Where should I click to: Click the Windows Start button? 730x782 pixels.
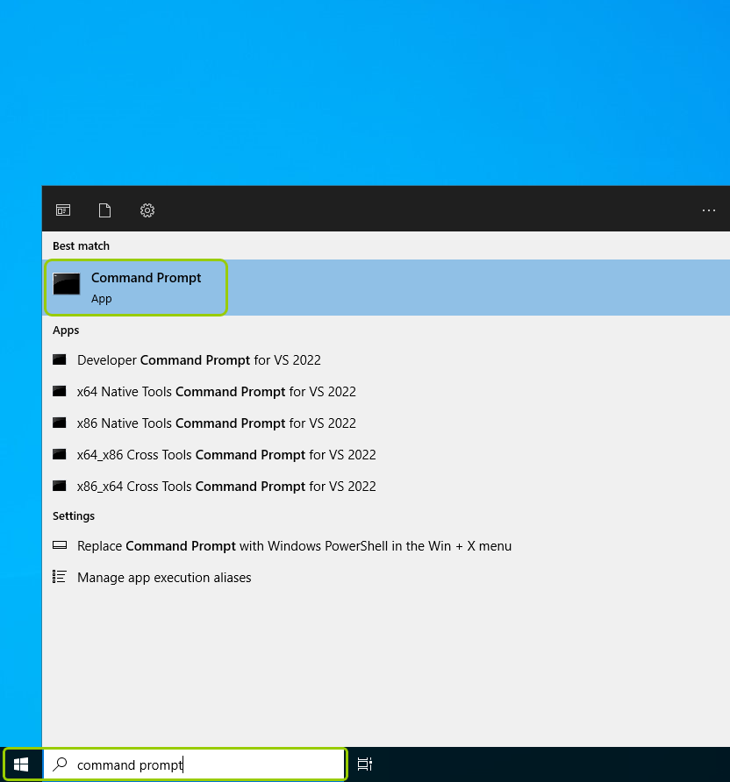[21, 764]
